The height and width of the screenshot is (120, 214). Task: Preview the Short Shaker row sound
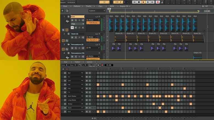click(65, 96)
